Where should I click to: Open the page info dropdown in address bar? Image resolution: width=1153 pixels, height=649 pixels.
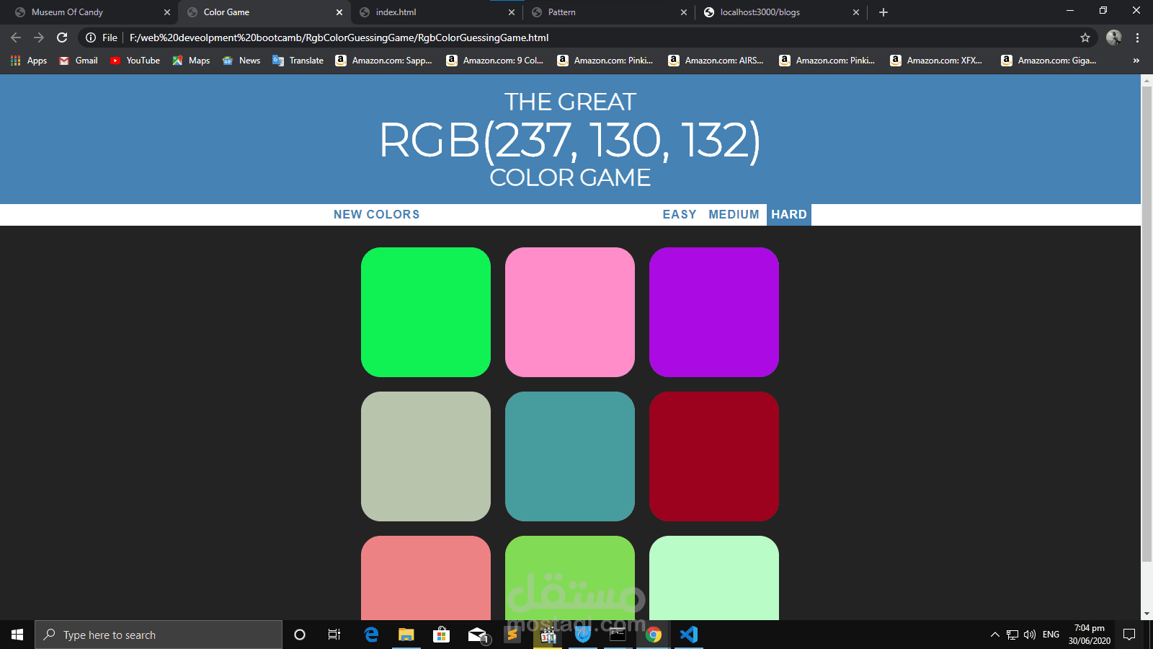pos(91,37)
